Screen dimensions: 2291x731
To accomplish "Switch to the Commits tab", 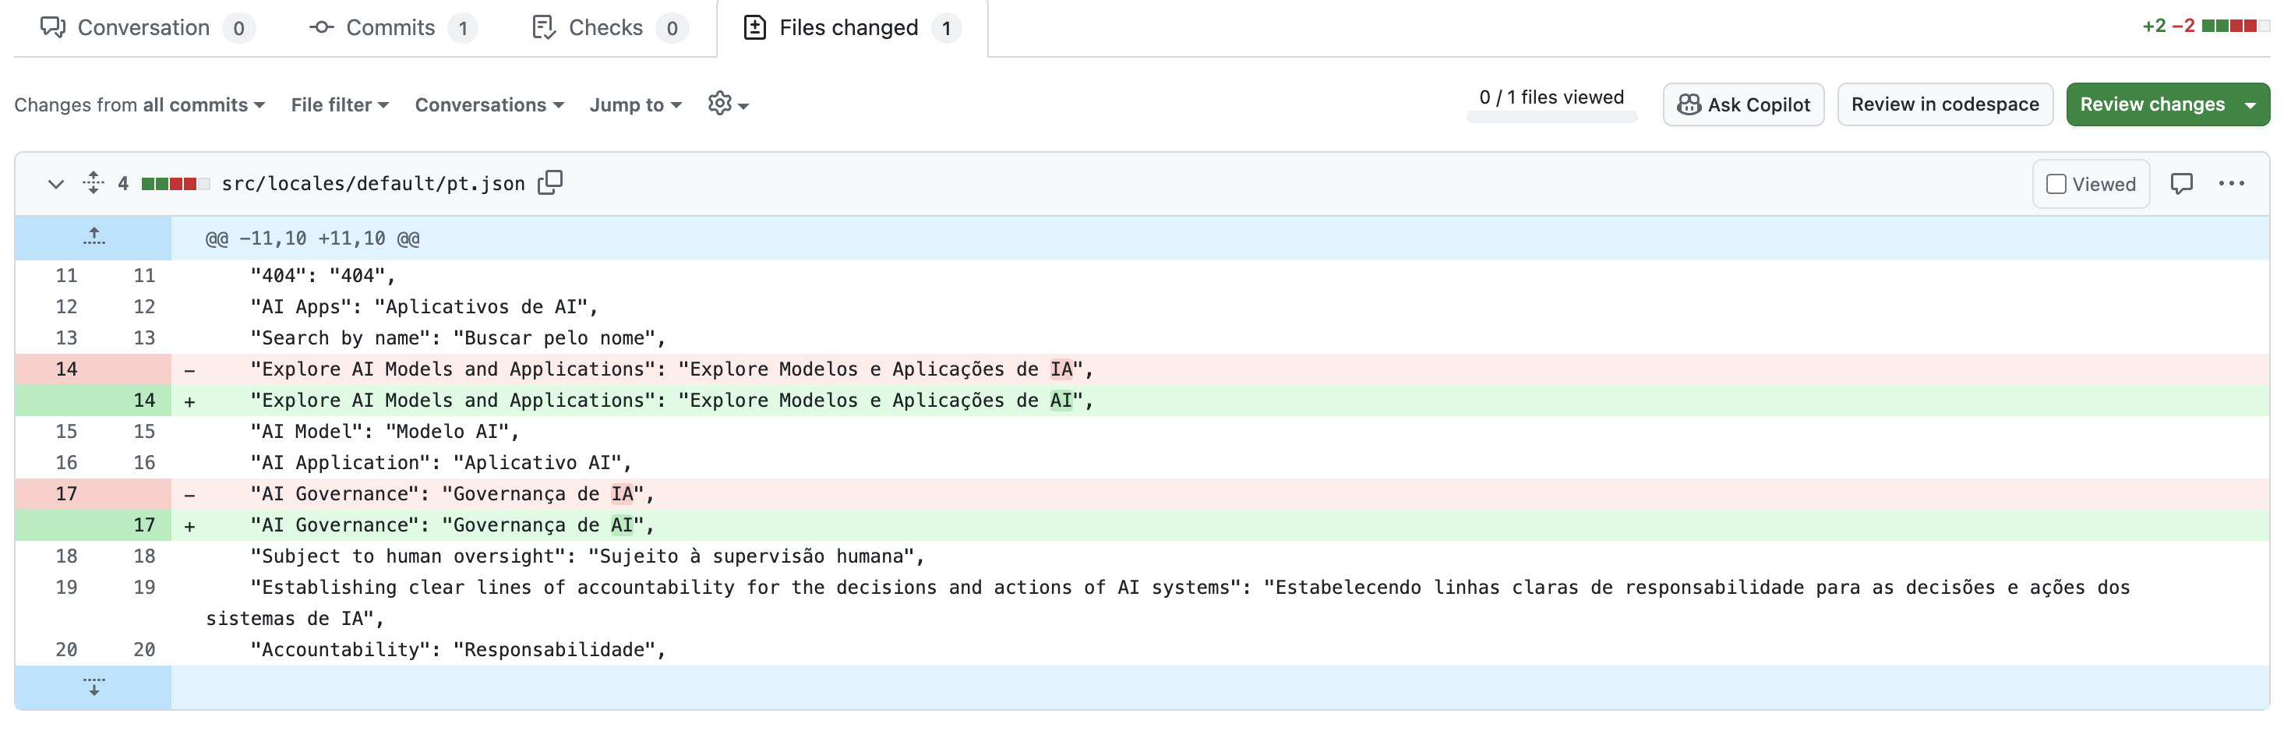I will 392,27.
